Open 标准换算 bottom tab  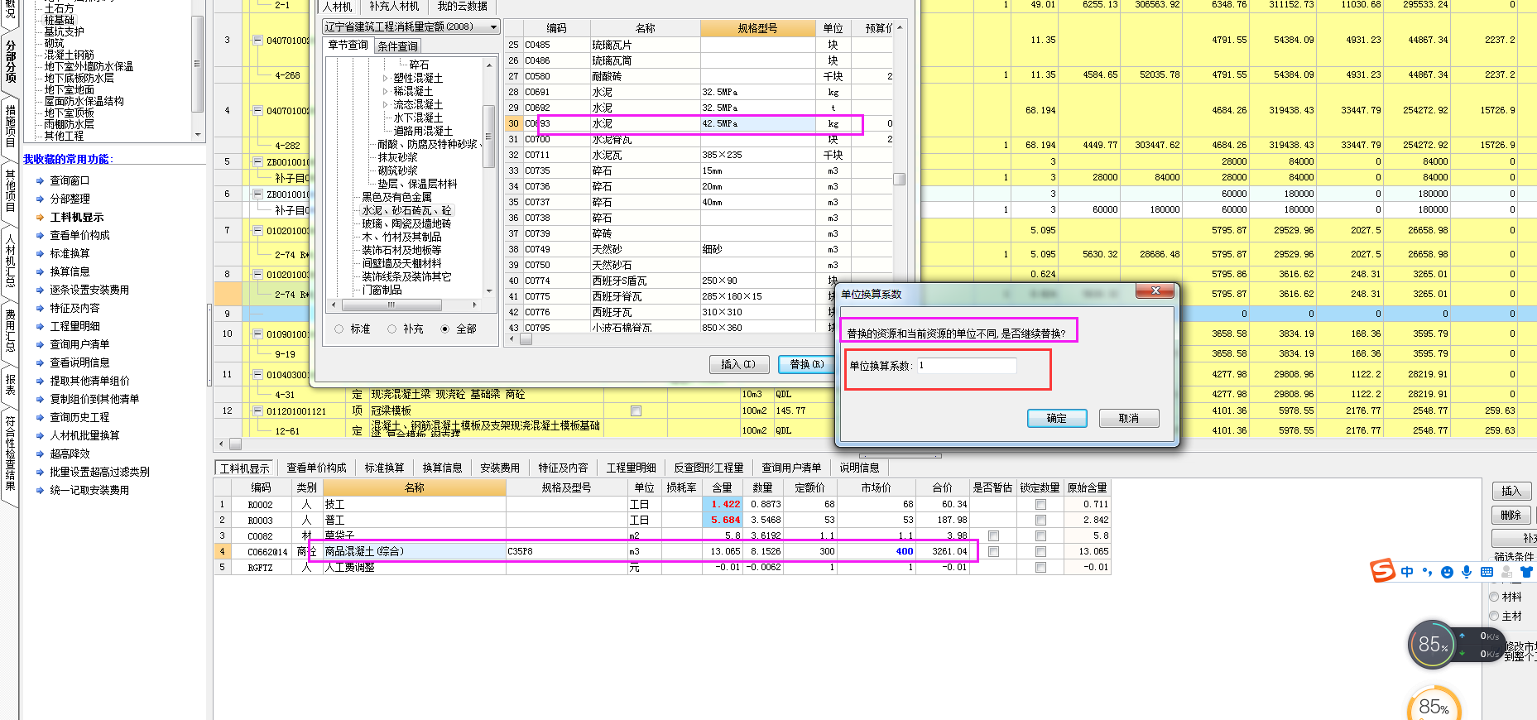point(385,468)
